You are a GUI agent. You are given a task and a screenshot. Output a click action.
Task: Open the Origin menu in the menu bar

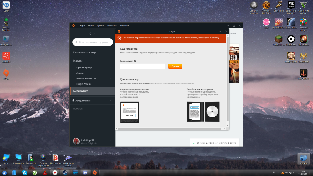(81, 26)
